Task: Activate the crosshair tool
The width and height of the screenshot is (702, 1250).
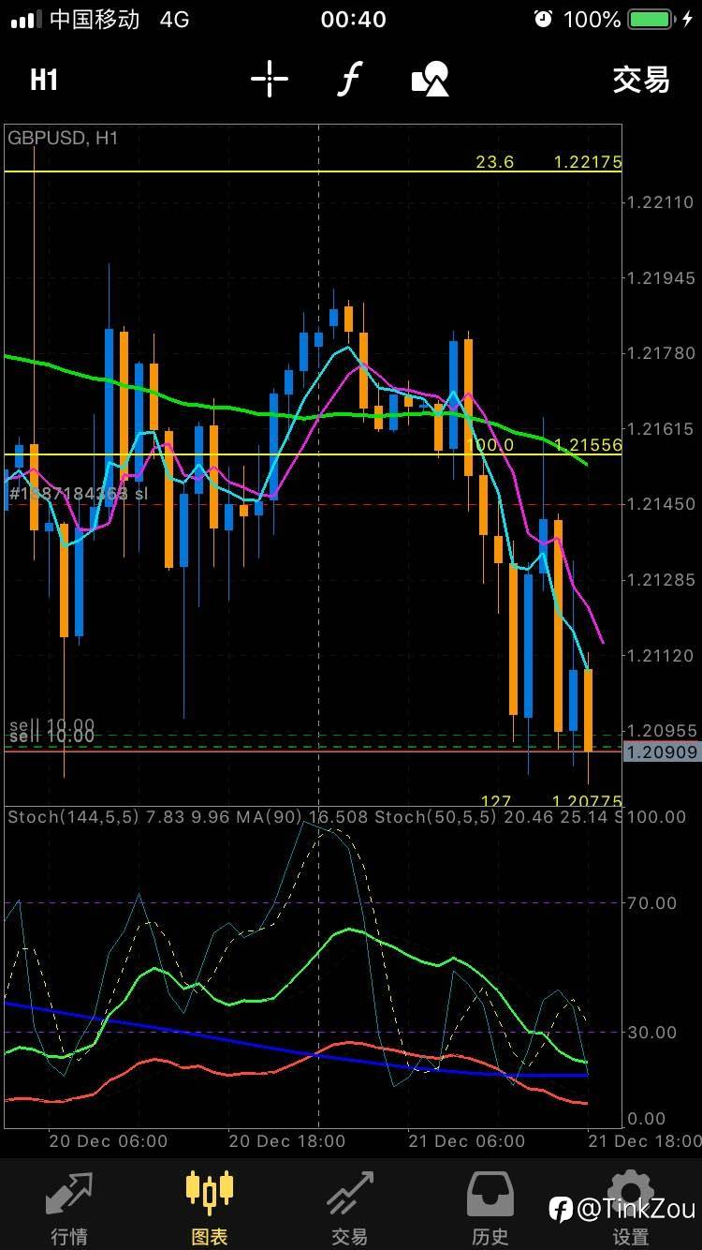Action: [x=270, y=79]
